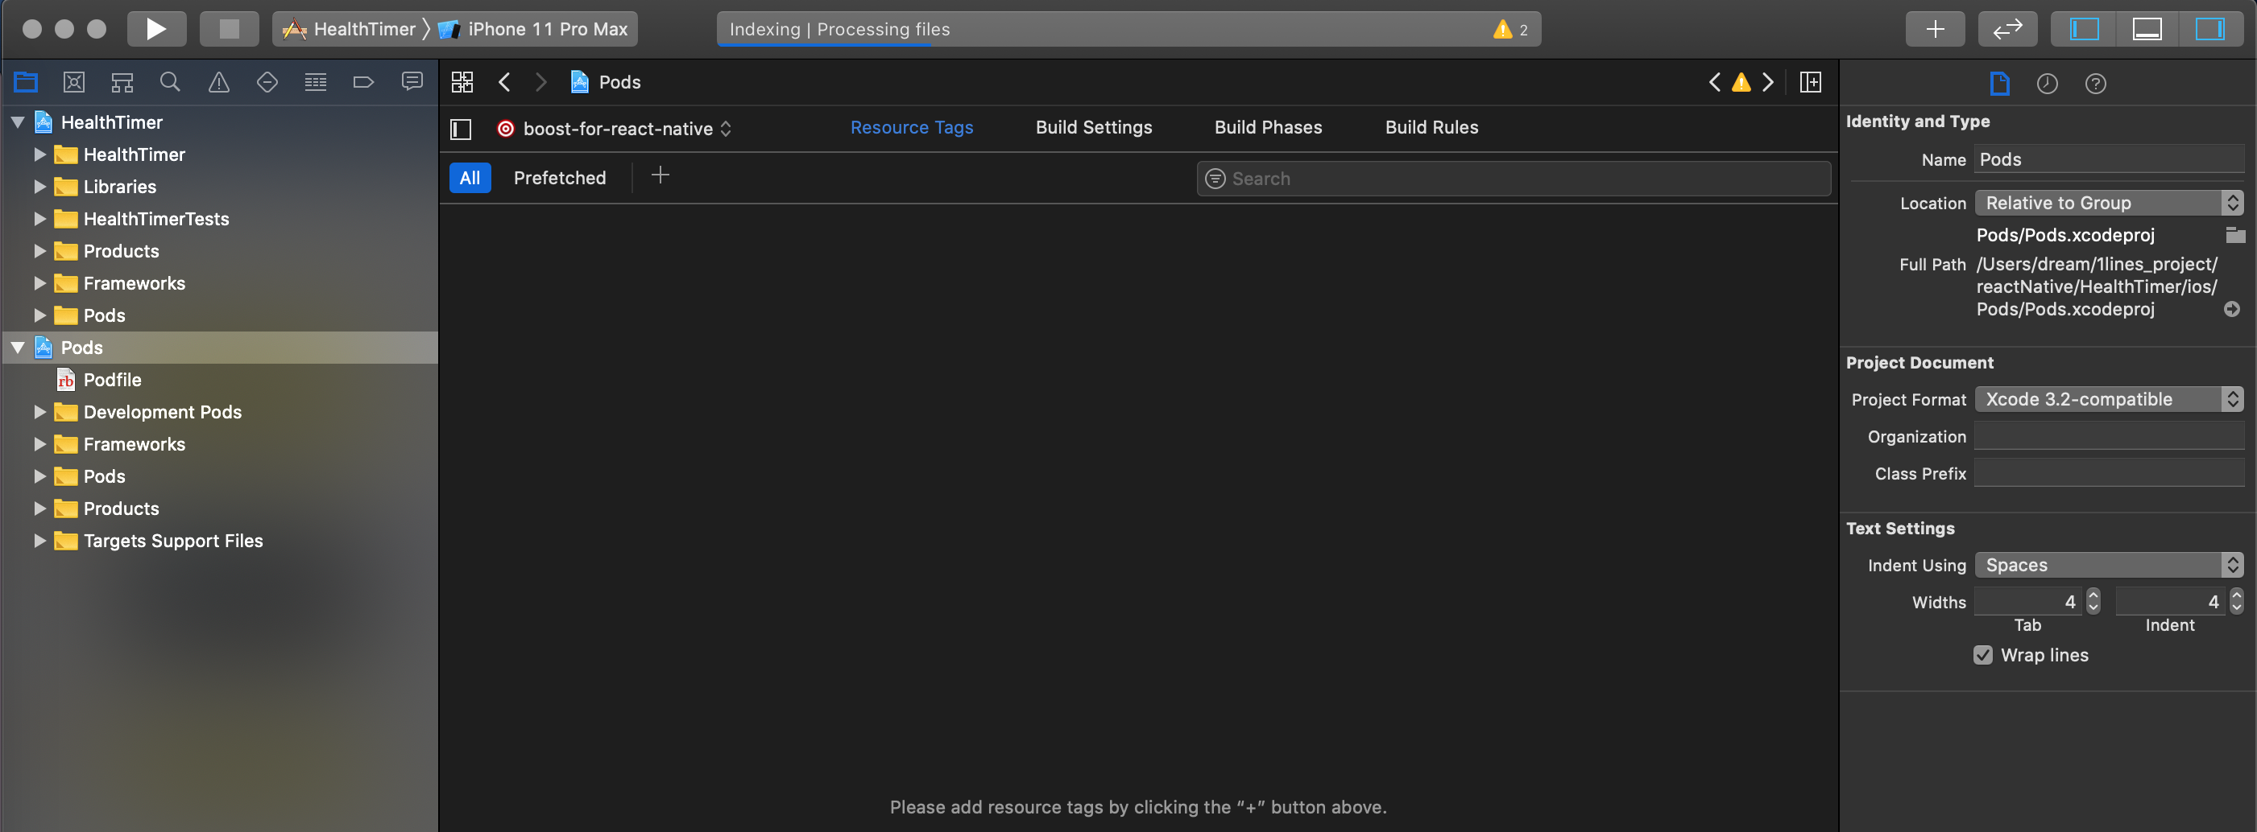The image size is (2257, 832).
Task: Show the Project navigator folder icon
Action: [x=26, y=82]
